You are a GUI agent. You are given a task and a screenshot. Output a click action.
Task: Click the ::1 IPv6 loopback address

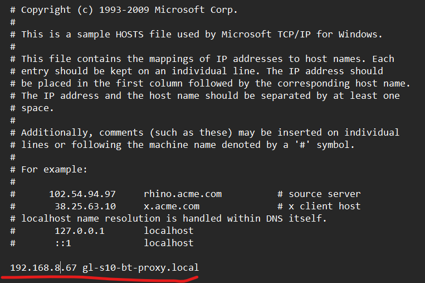point(63,243)
